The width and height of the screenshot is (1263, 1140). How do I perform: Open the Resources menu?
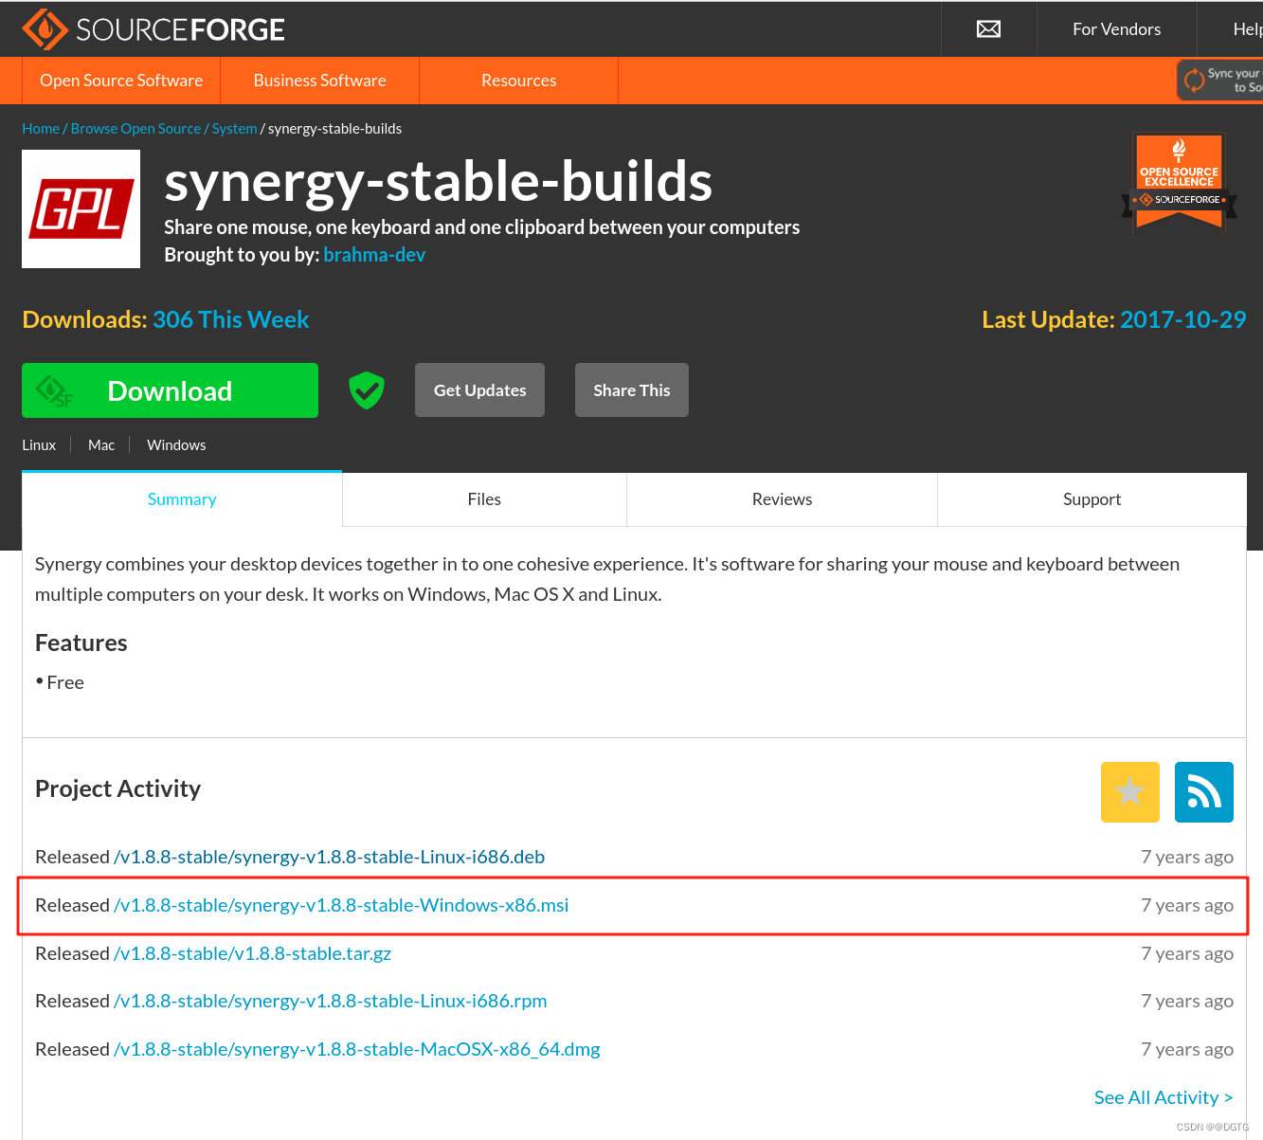519,81
